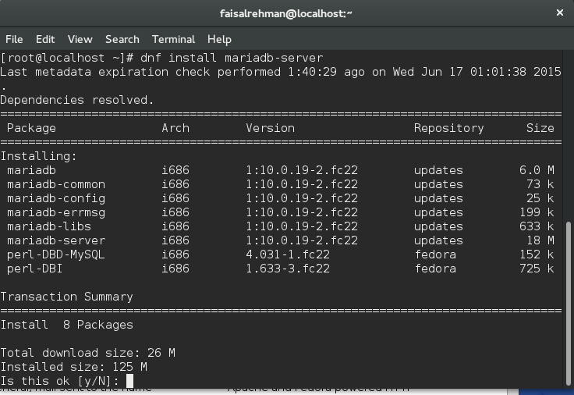Click 'i686' arch in mariadb-config row

175,198
